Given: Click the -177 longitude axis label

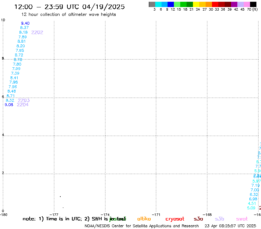Looking at the screenshot, I should point(54,215).
